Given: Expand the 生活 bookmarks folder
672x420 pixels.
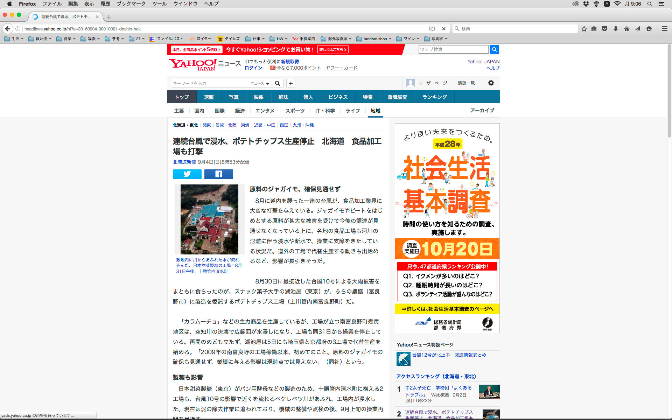Looking at the screenshot, I should pyautogui.click(x=14, y=39).
